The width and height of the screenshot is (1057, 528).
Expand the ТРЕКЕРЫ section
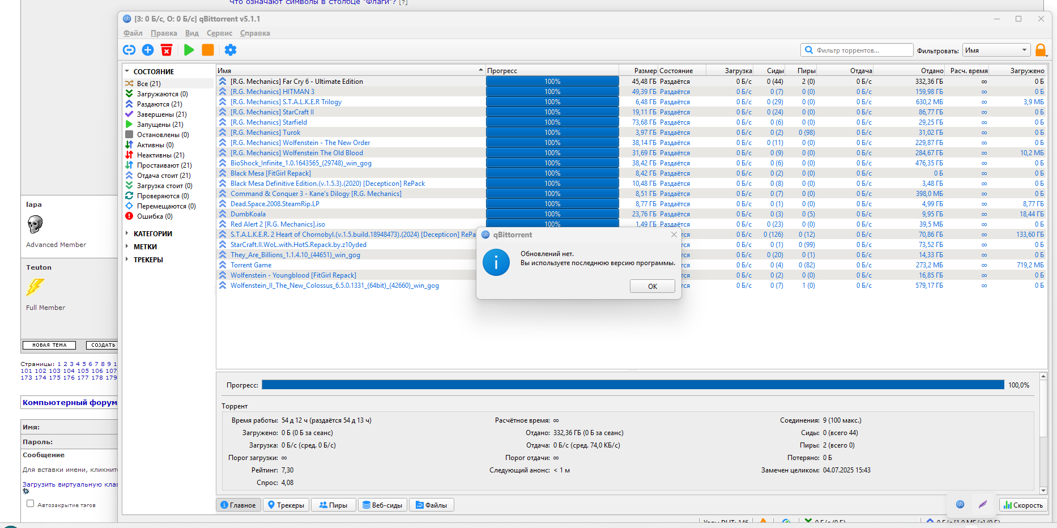(127, 259)
